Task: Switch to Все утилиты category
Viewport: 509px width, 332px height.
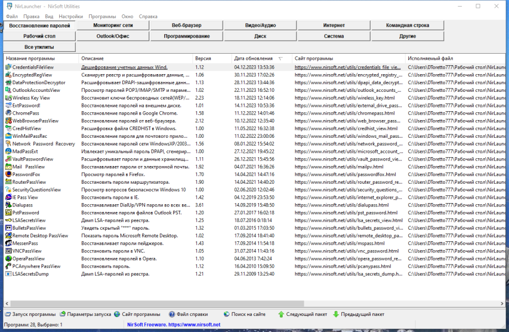Action: pyautogui.click(x=39, y=47)
